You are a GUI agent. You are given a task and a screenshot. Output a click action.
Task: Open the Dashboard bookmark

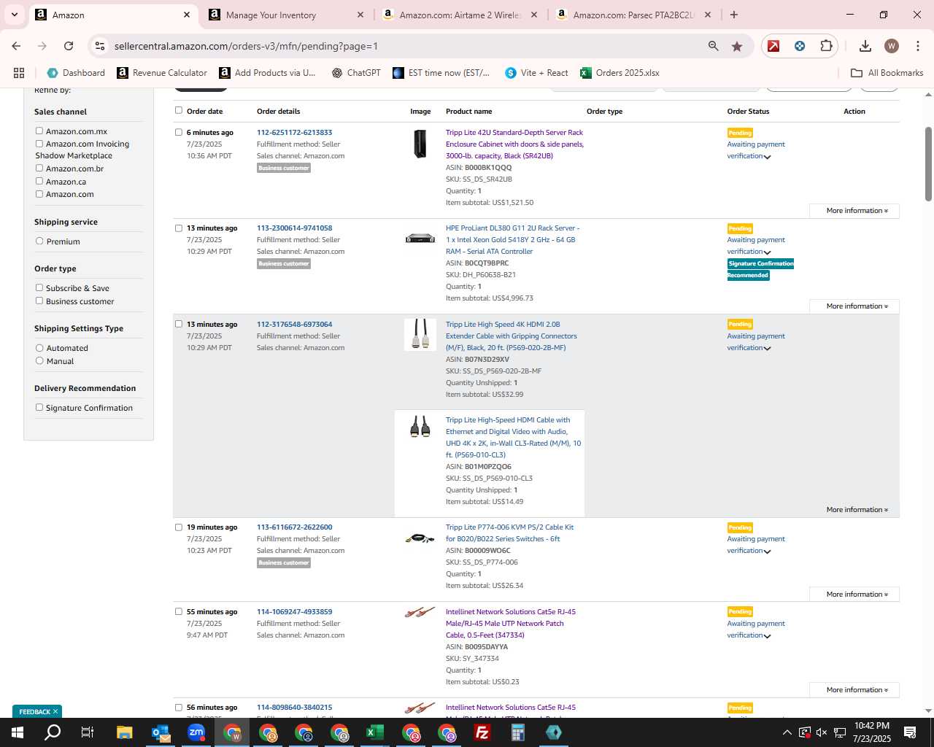[76, 73]
